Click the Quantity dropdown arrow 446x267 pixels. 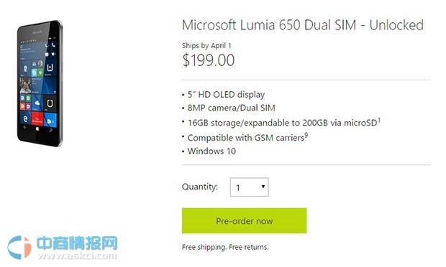pyautogui.click(x=263, y=187)
